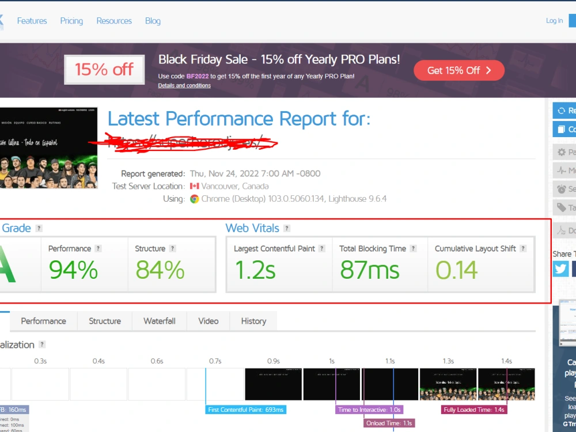Click the report generated date text
Image resolution: width=576 pixels, height=432 pixels.
click(255, 173)
